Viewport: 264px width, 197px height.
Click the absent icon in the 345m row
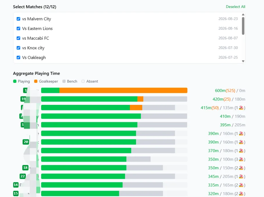(x=241, y=176)
